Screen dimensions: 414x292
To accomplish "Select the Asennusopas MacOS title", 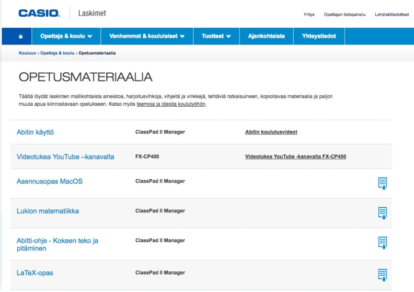I will click(50, 181).
